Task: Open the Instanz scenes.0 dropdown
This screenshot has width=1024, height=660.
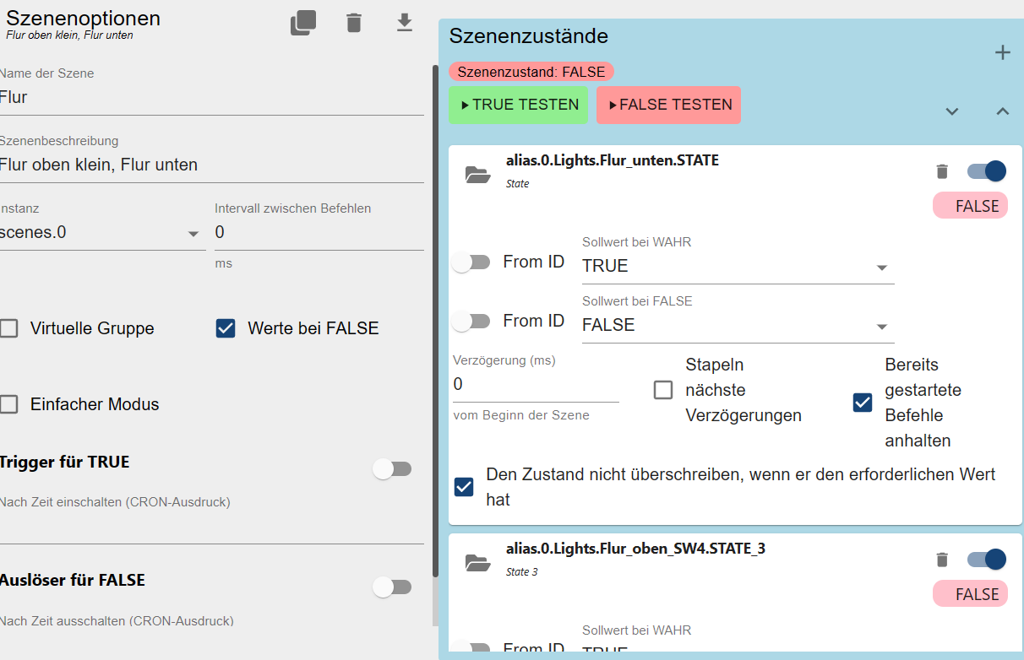Action: pos(101,233)
